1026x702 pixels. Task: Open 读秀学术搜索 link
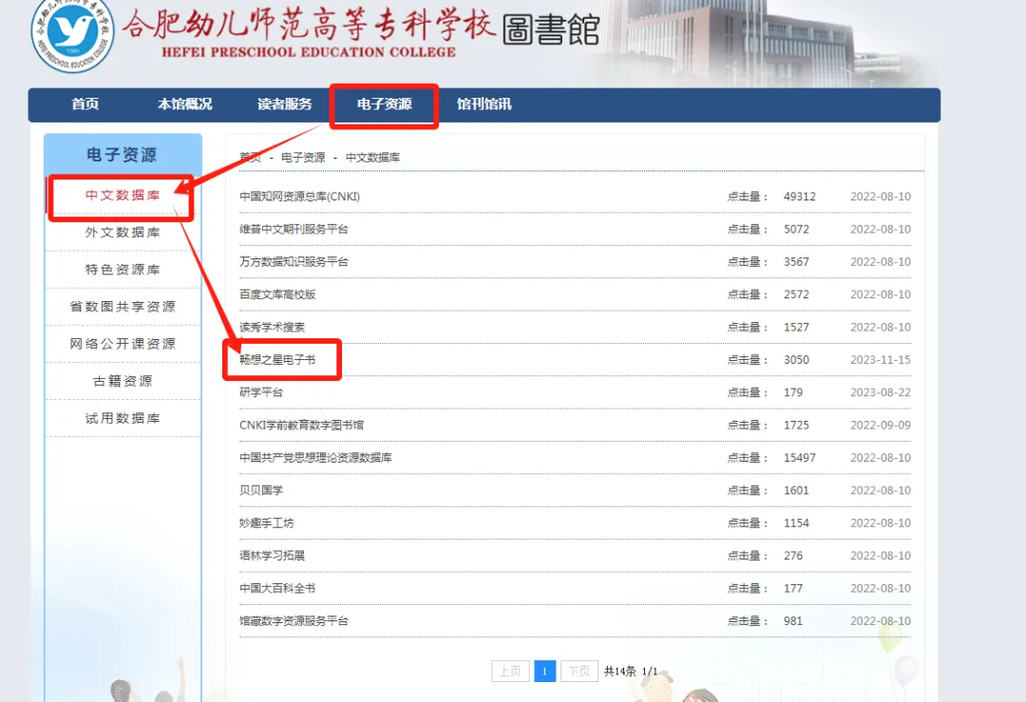click(x=273, y=327)
